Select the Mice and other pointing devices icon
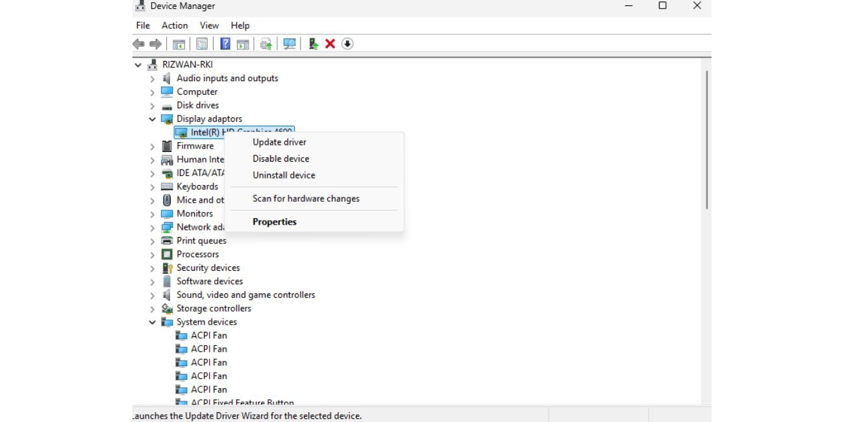 coord(167,200)
